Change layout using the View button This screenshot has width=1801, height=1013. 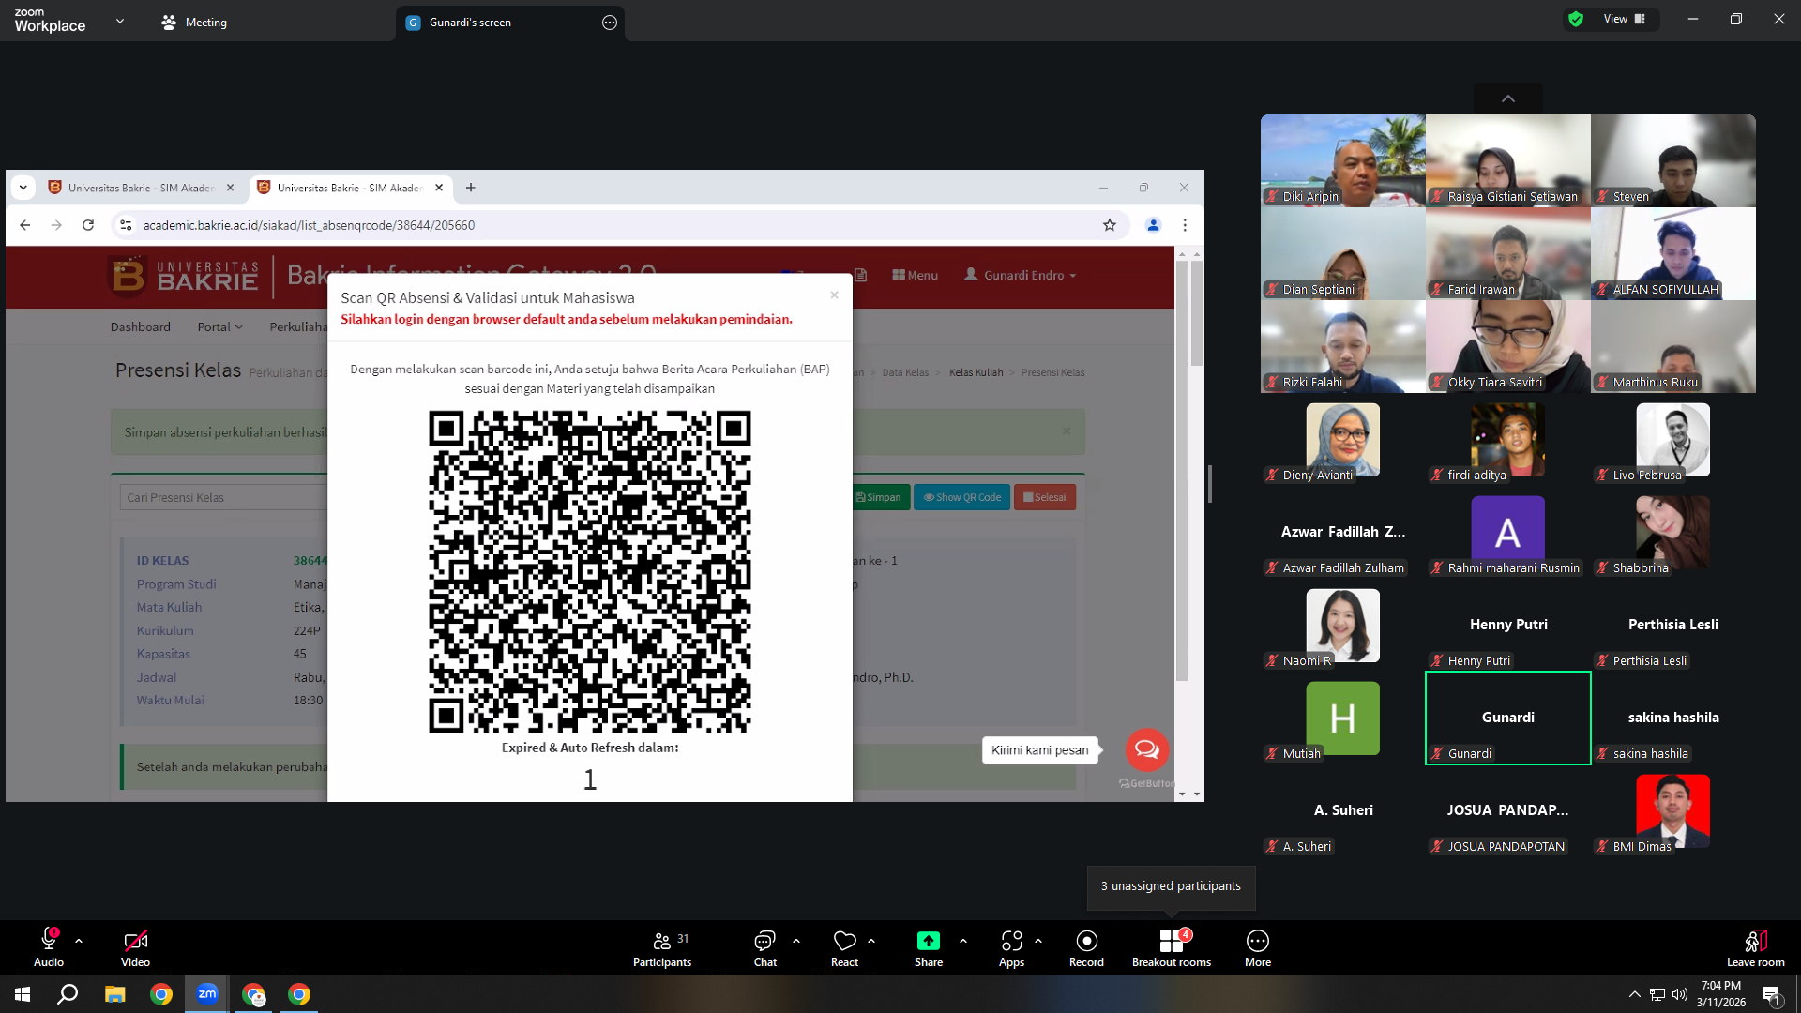click(x=1624, y=19)
